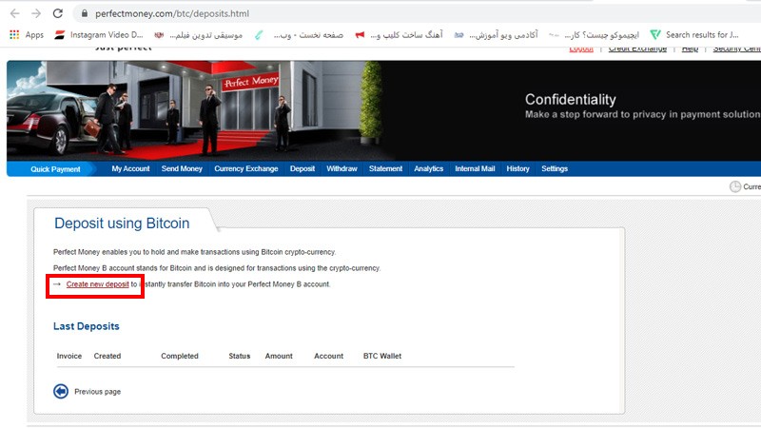Click the Help link at top
Image resolution: width=761 pixels, height=428 pixels.
tap(690, 49)
